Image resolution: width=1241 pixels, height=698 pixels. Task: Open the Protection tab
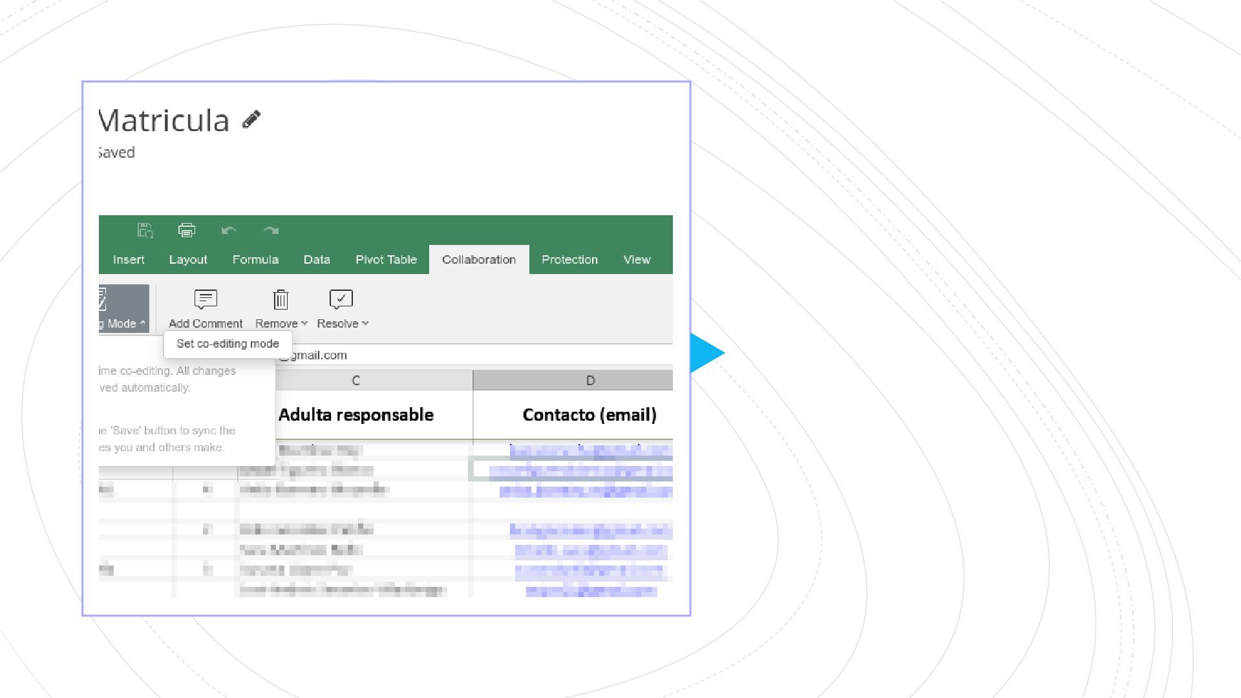pyautogui.click(x=569, y=259)
